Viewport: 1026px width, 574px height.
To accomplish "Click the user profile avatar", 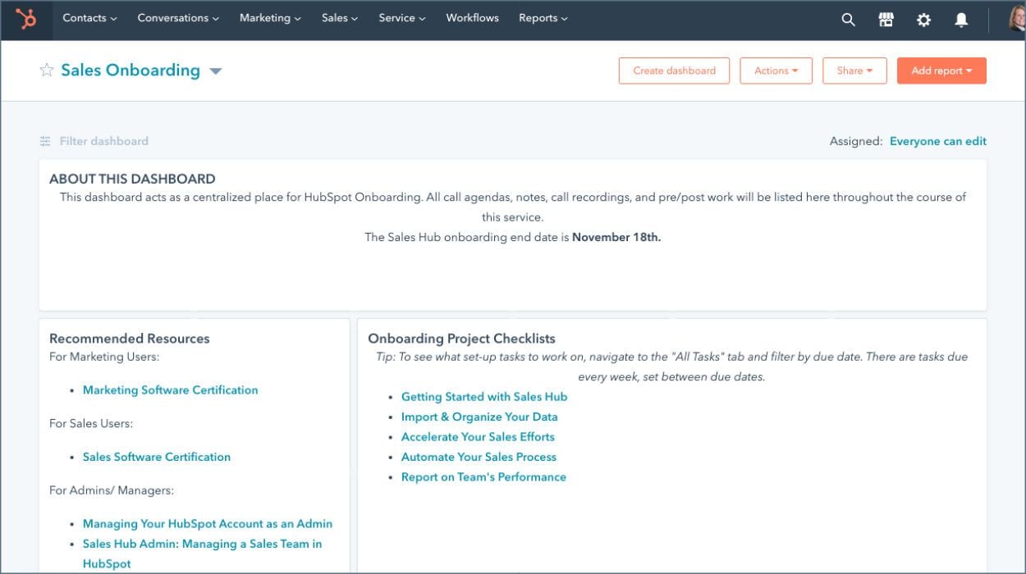I will (x=1018, y=20).
